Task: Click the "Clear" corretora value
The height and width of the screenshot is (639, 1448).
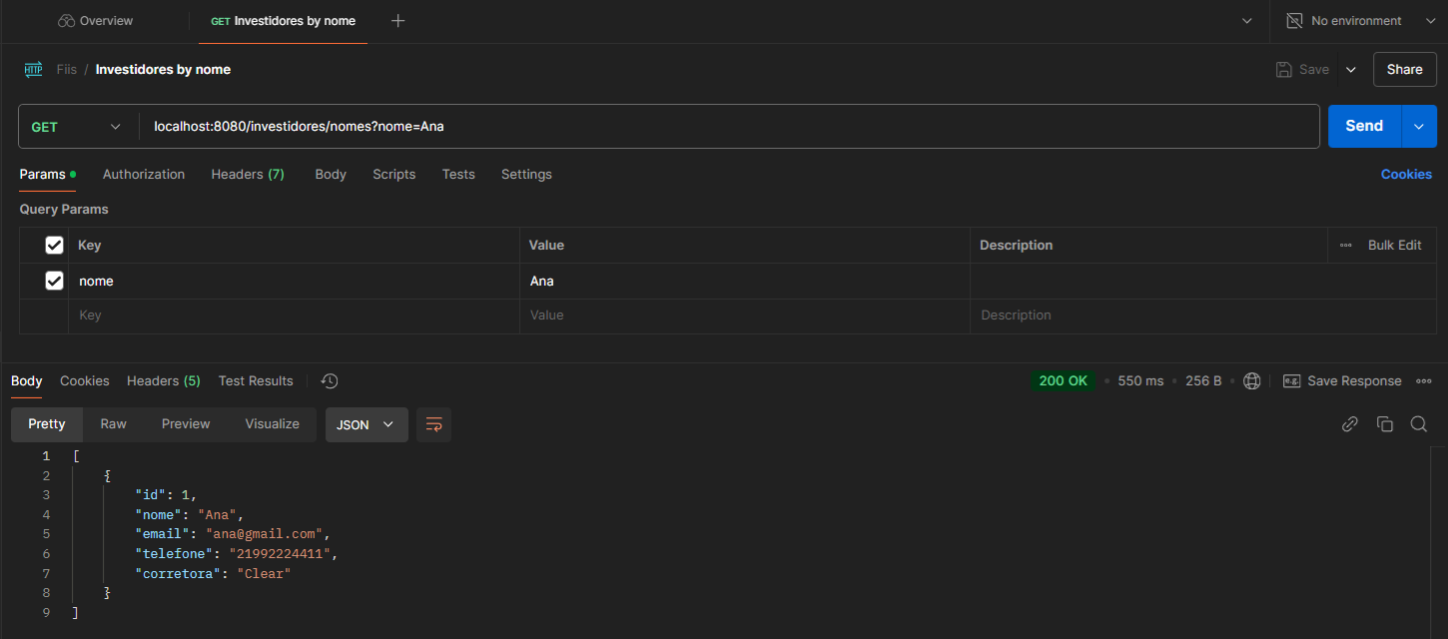Action: coord(264,573)
